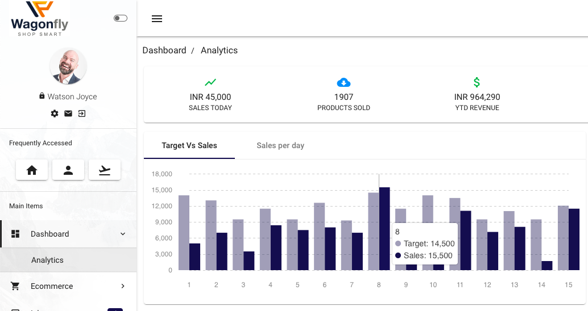Toggle the sidebar theme switch
The height and width of the screenshot is (311, 588).
coord(121,18)
